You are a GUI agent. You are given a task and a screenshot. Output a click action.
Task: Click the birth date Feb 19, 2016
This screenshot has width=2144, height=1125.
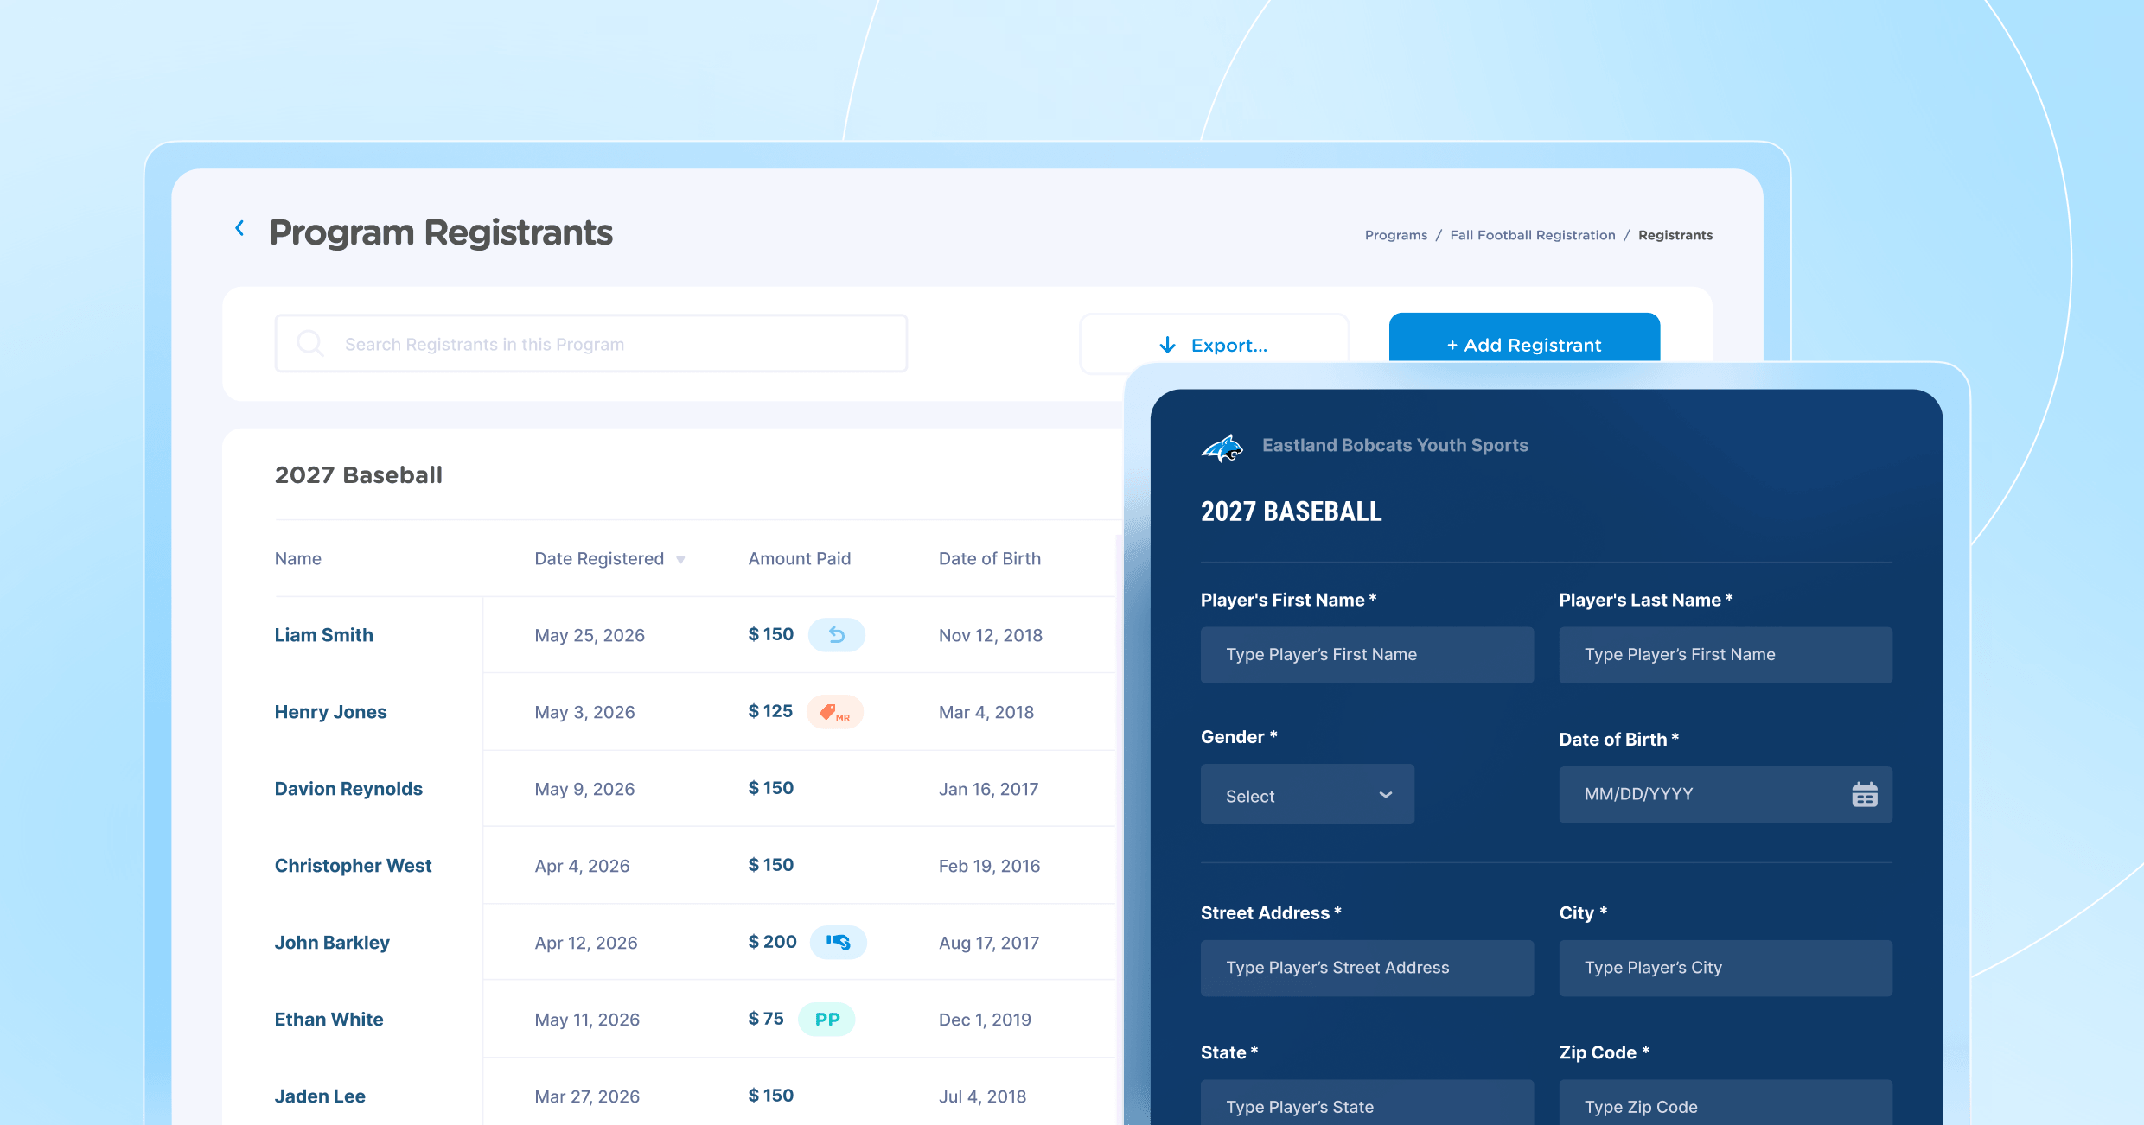click(989, 867)
